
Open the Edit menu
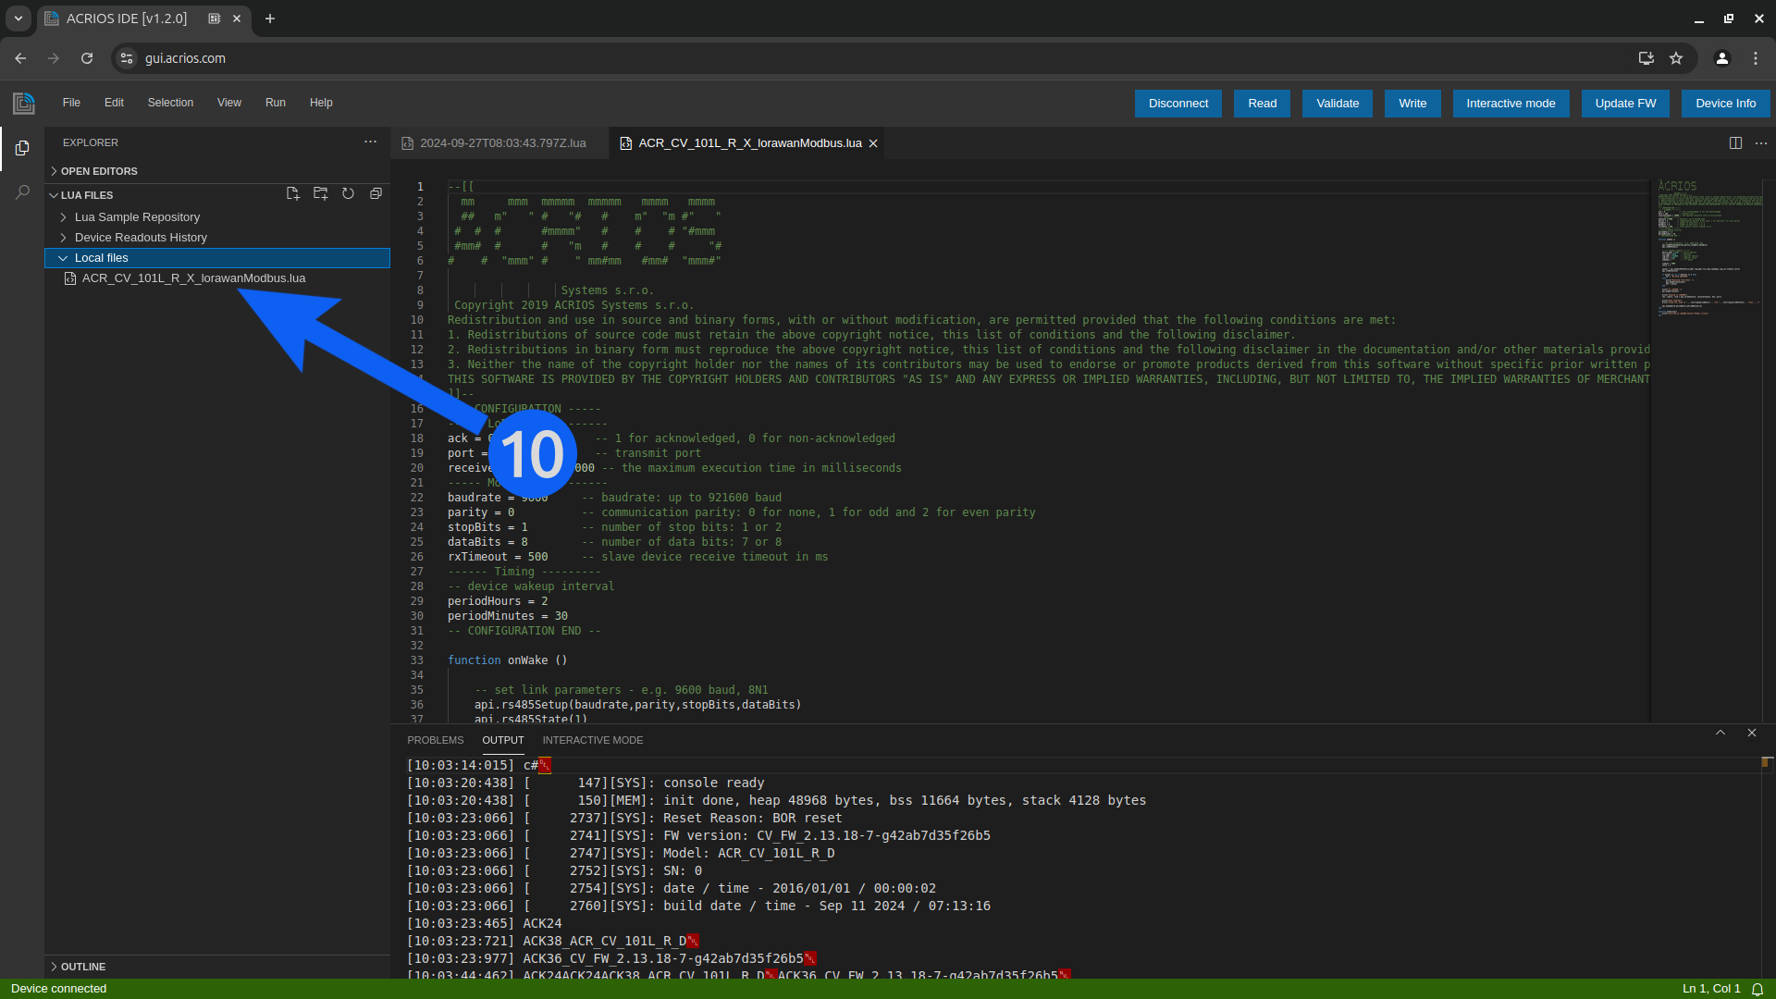[114, 103]
